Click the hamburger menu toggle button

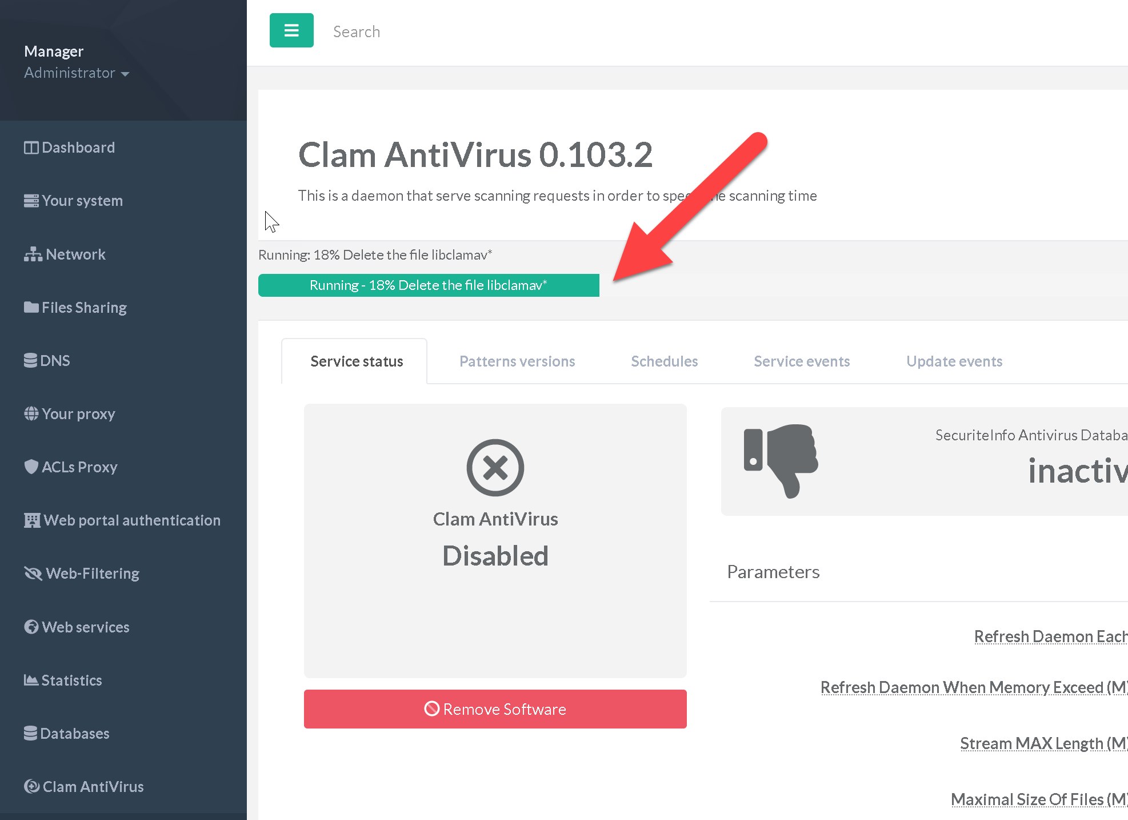[x=291, y=30]
